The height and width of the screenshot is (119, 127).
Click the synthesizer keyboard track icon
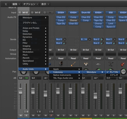98,64
